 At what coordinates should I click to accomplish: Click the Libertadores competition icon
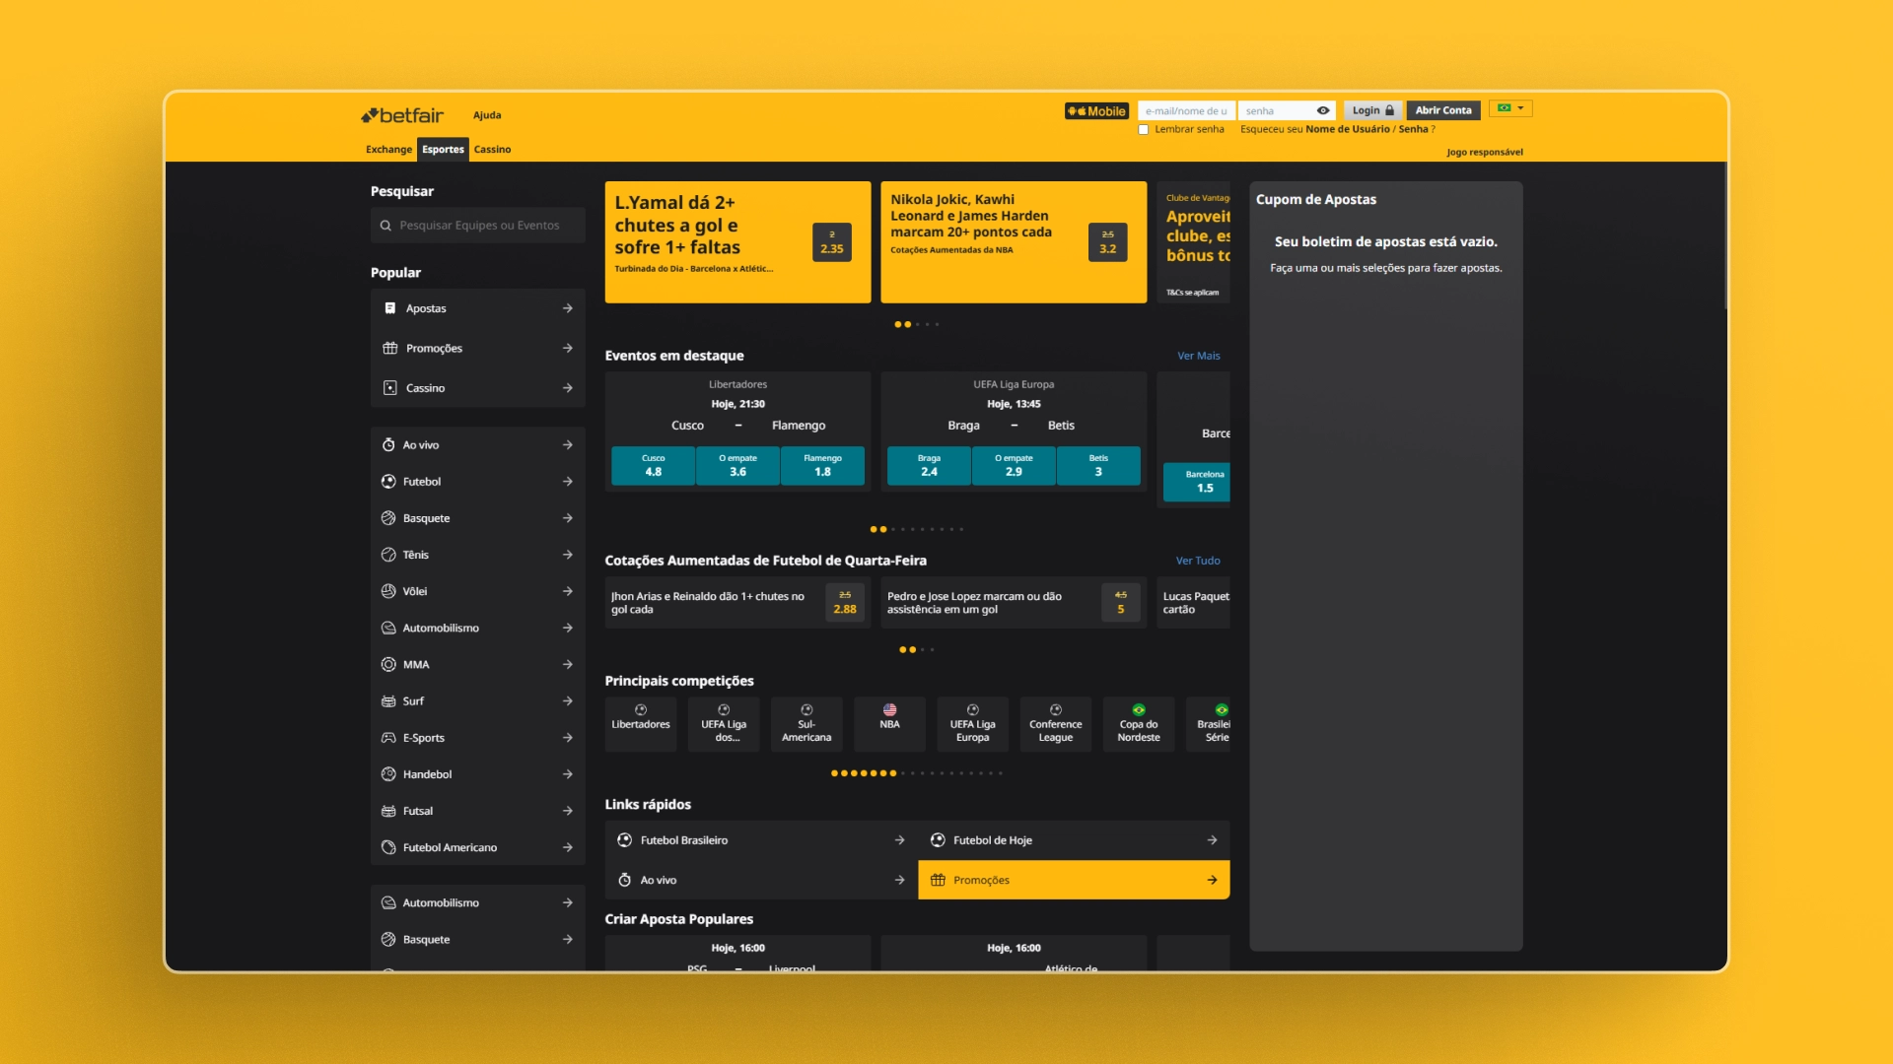tap(641, 709)
